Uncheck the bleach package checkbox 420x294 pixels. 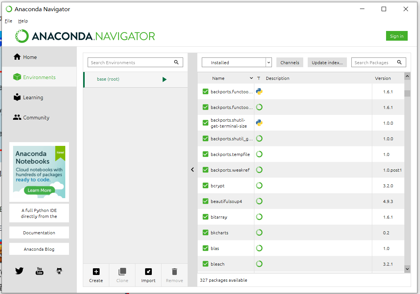click(206, 264)
